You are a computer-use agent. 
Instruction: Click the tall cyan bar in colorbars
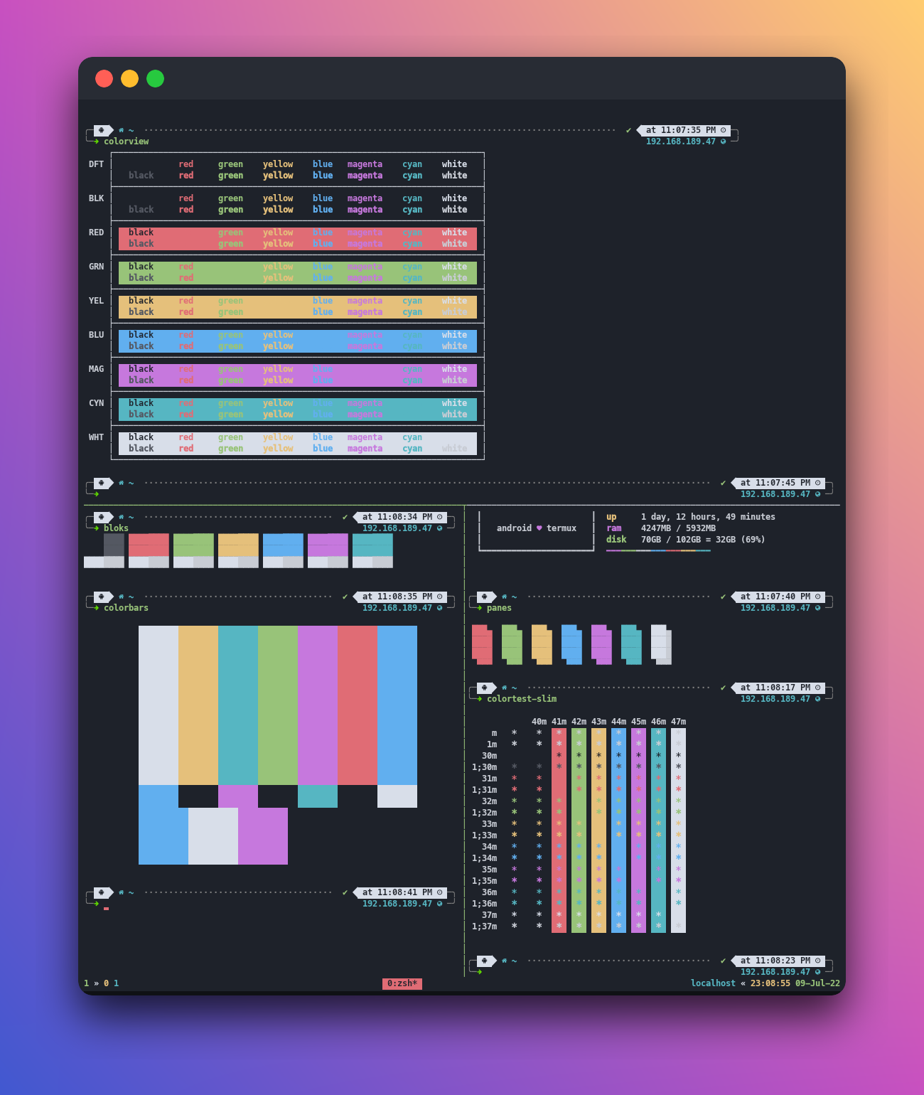238,705
